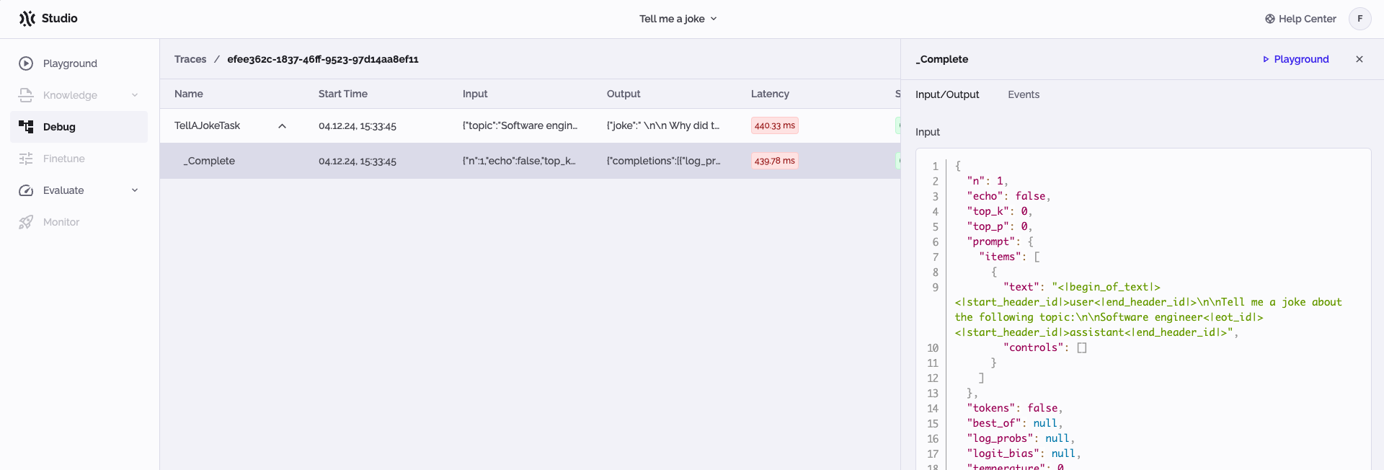Select the Debug sidebar icon
The image size is (1384, 470).
pos(26,127)
